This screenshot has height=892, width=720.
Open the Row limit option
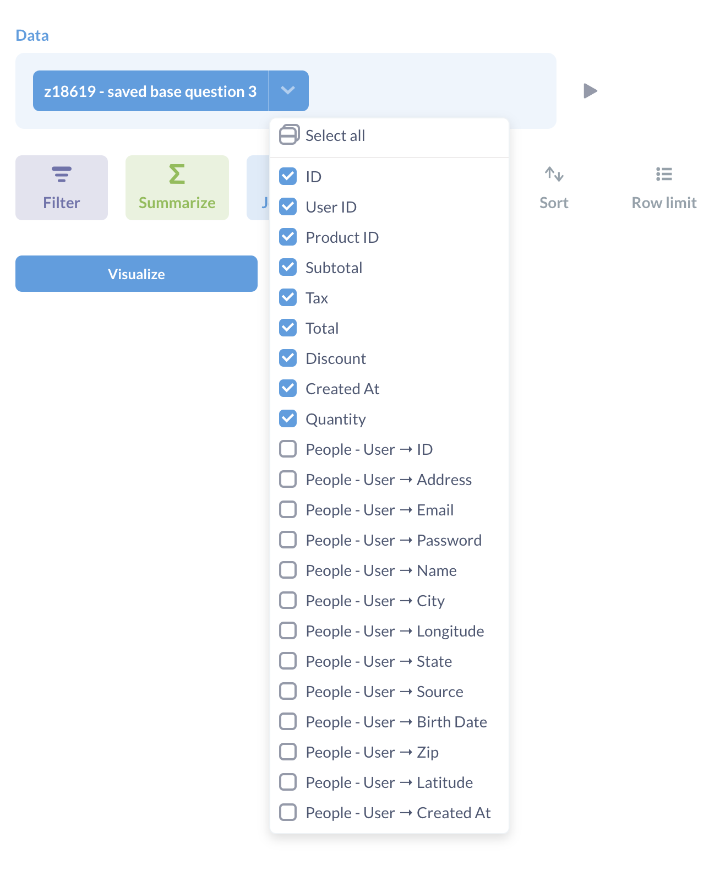663,187
